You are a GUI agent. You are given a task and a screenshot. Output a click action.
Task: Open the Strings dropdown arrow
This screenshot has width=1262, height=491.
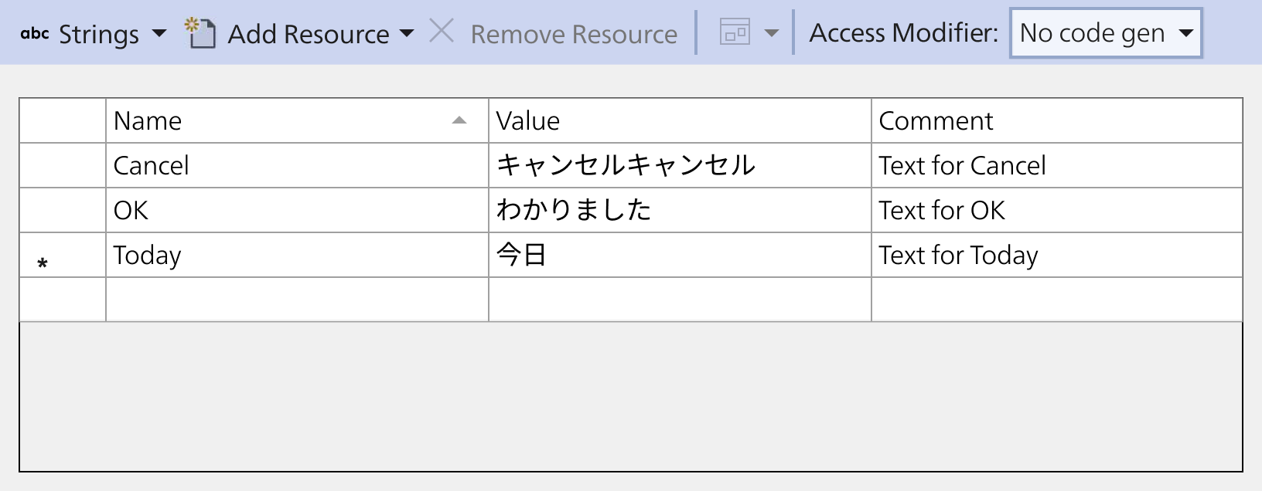(159, 33)
